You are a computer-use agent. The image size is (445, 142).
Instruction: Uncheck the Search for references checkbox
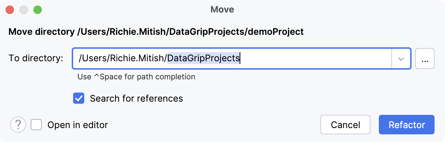click(79, 98)
